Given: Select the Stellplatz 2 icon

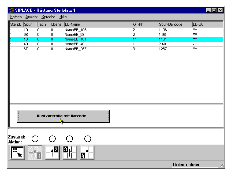Looking at the screenshot, I should pyautogui.click(x=52, y=153).
